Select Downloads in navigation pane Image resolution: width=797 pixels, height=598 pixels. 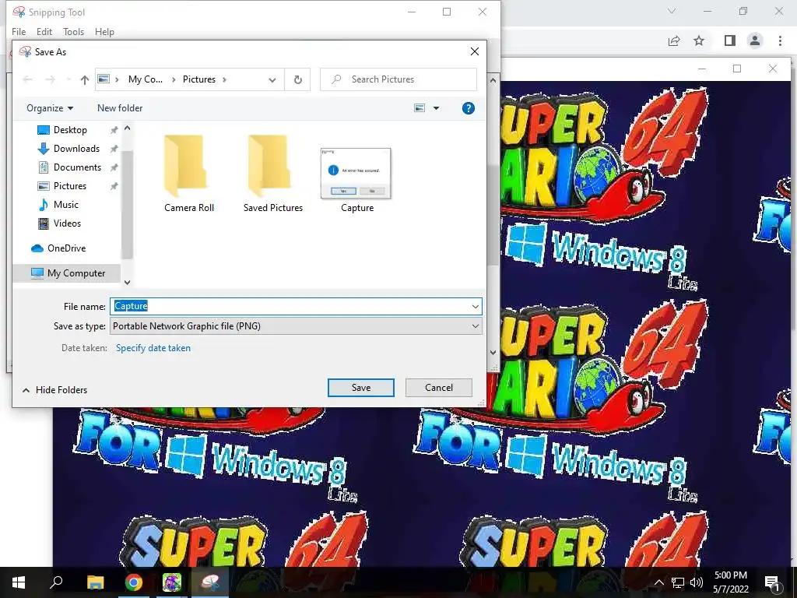pos(76,149)
